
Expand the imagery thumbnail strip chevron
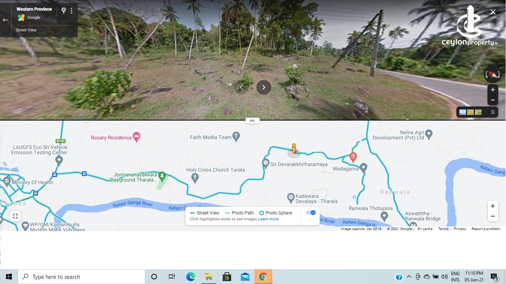493,112
